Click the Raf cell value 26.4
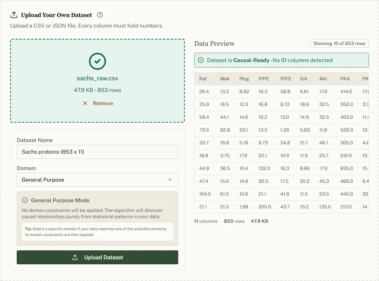 [204, 92]
